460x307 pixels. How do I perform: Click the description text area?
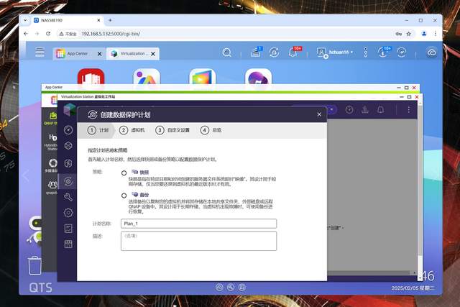[x=198, y=241]
